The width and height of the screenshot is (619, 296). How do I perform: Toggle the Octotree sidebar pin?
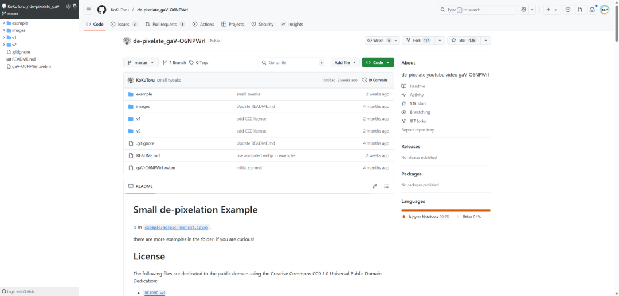pos(75,6)
